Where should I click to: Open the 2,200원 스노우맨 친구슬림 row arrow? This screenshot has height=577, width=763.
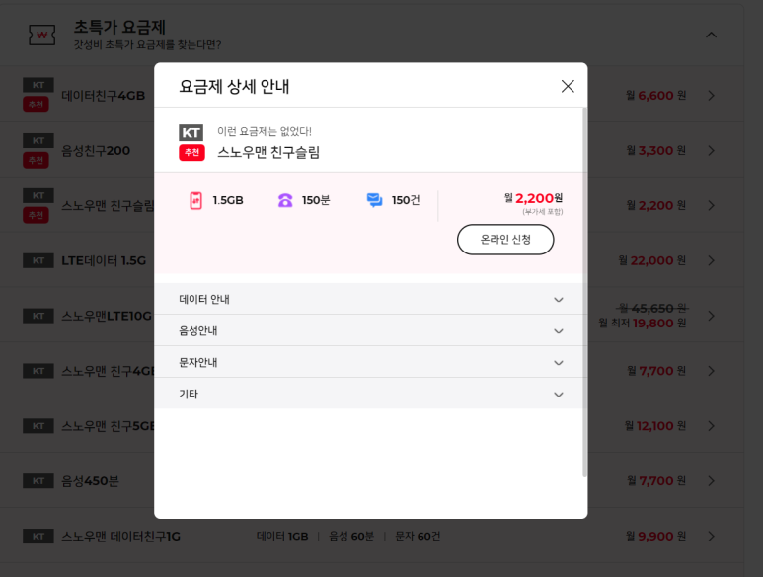pyautogui.click(x=711, y=205)
